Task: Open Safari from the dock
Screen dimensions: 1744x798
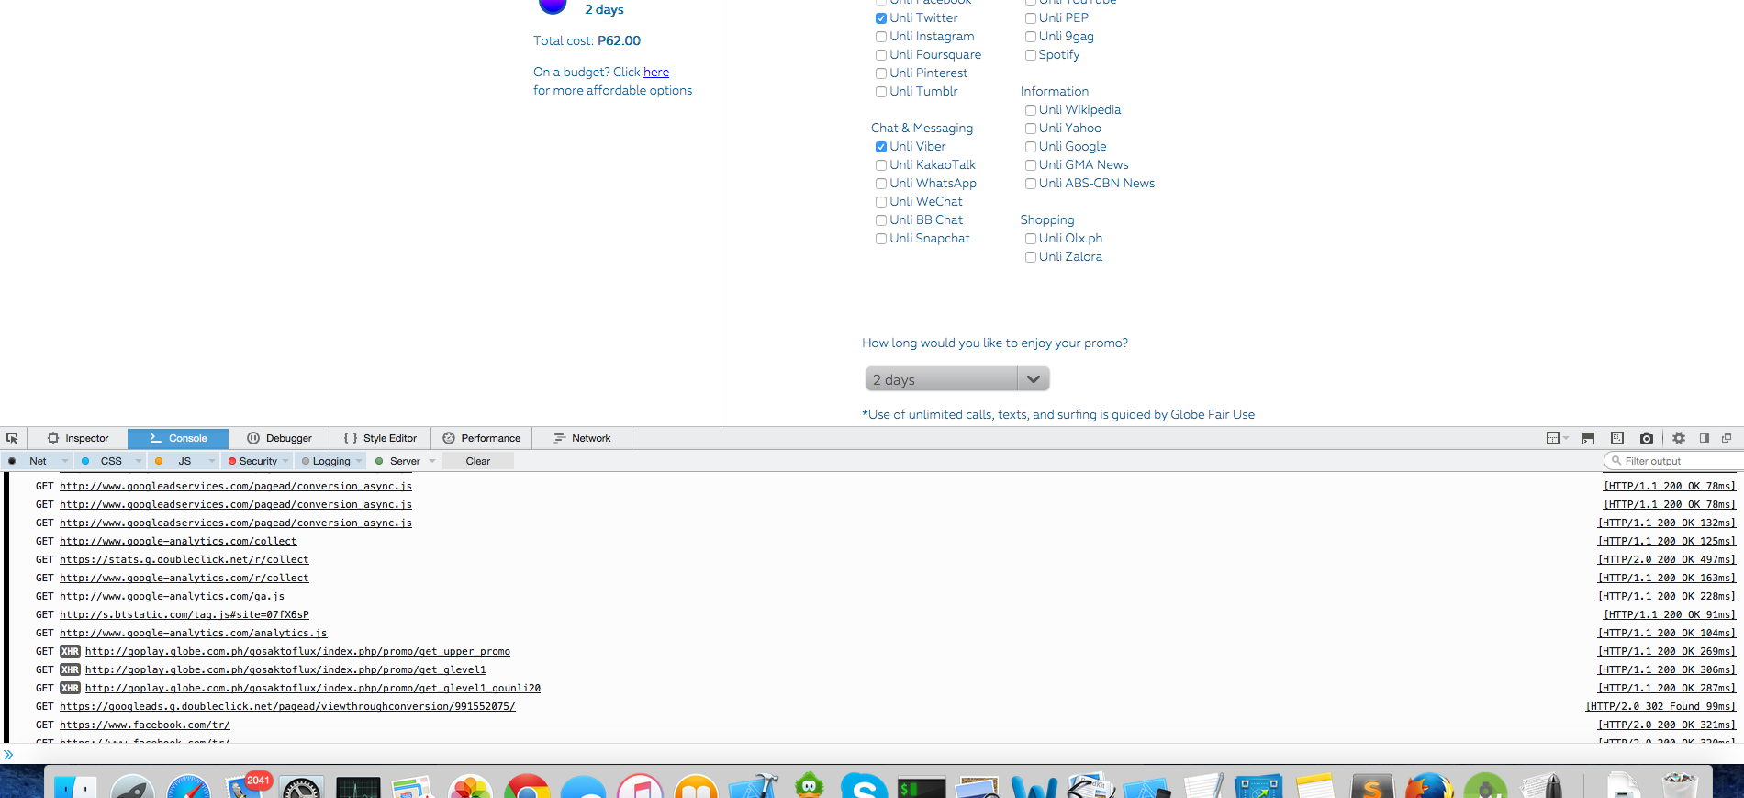Action: point(188,787)
